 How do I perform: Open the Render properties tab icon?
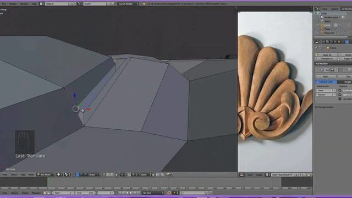coord(324,42)
